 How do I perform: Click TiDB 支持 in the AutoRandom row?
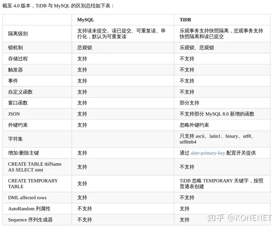(184, 209)
